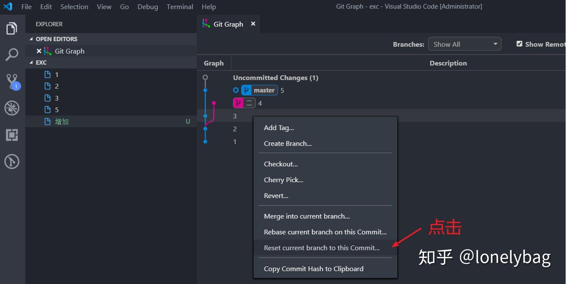Click the master branch label
Image resolution: width=566 pixels, height=284 pixels.
click(x=259, y=90)
